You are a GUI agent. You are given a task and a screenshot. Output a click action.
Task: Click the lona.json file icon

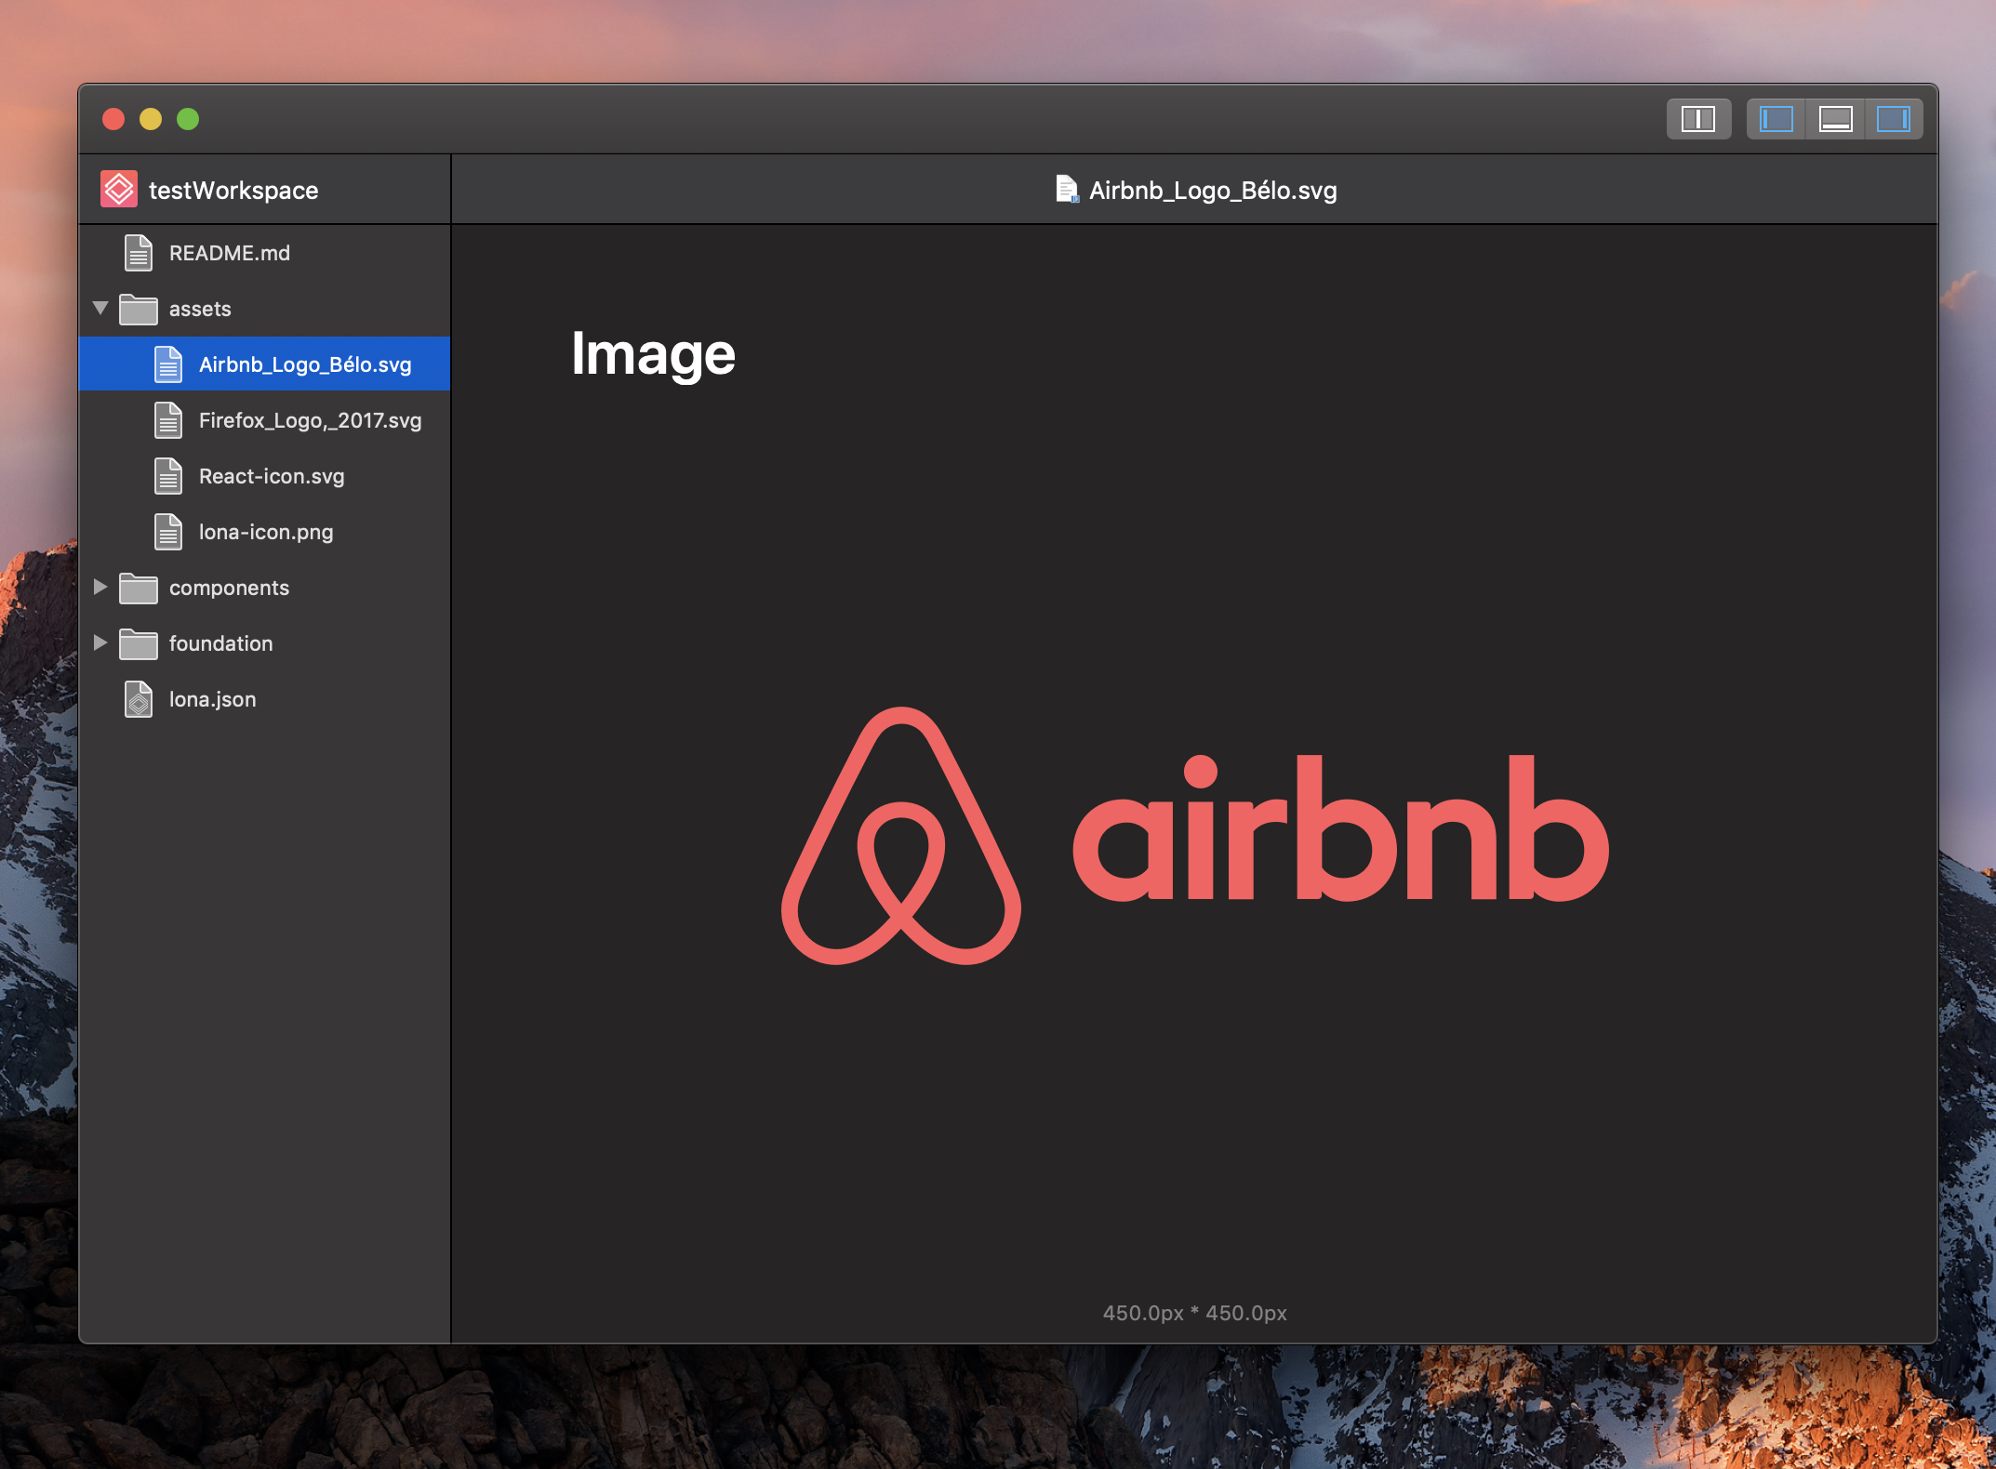[139, 699]
